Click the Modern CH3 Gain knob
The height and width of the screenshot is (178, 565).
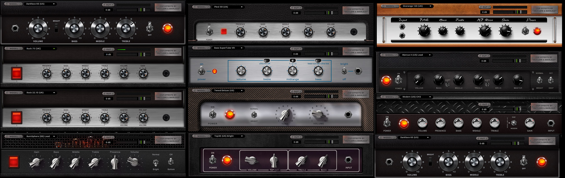tap(529, 123)
